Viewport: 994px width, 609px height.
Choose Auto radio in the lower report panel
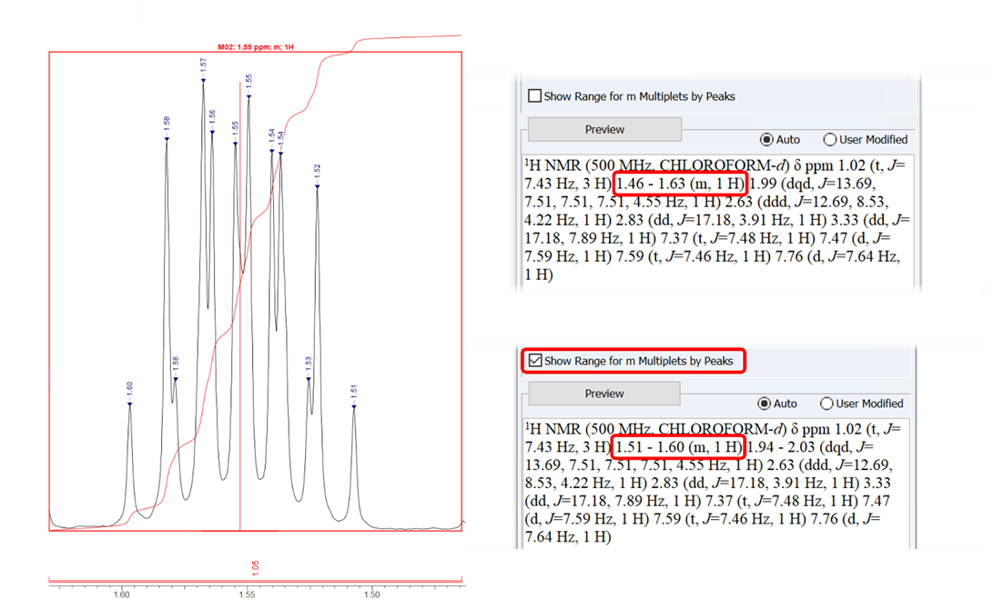click(x=765, y=404)
